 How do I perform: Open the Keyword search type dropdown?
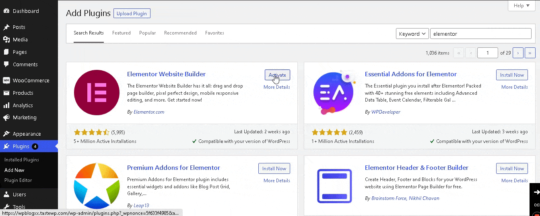coord(412,34)
